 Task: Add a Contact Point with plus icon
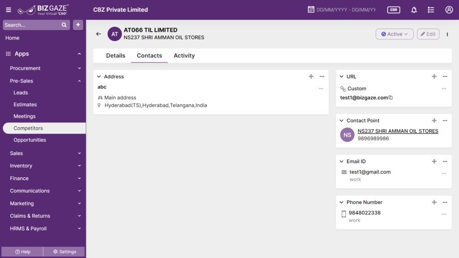point(434,120)
